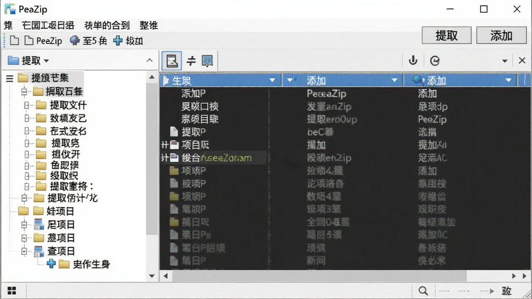Image resolution: width=532 pixels, height=299 pixels.
Task: Click the image preview toolbar icon
Action: [x=207, y=61]
